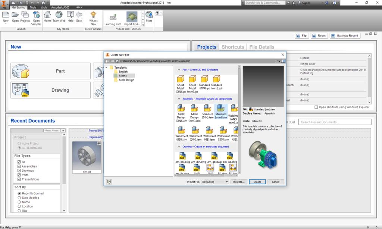Expand the New button dropdown arrow
The width and height of the screenshot is (382, 229).
pyautogui.click(x=6, y=23)
